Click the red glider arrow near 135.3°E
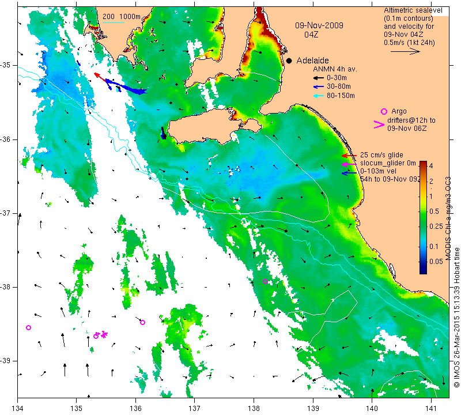The image size is (461, 415). point(99,76)
